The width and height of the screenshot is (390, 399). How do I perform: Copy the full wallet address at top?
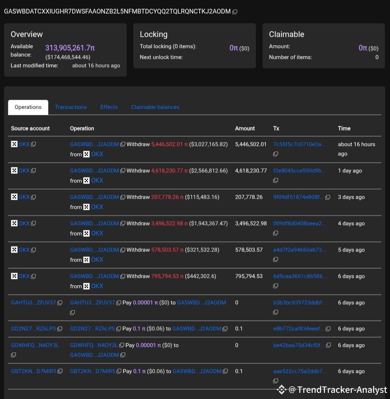click(235, 12)
